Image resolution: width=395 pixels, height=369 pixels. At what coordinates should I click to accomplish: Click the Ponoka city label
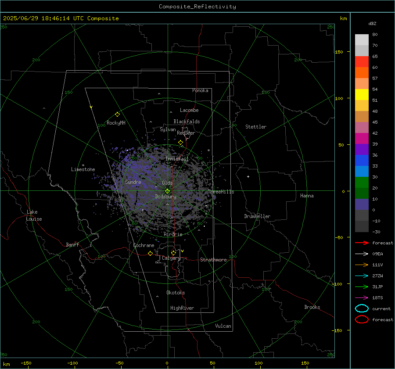200,90
